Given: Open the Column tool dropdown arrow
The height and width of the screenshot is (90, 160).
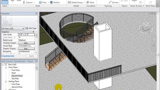Looking at the screenshot, I should (34, 2).
